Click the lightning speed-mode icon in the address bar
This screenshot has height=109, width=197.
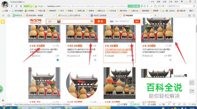tap(148, 6)
